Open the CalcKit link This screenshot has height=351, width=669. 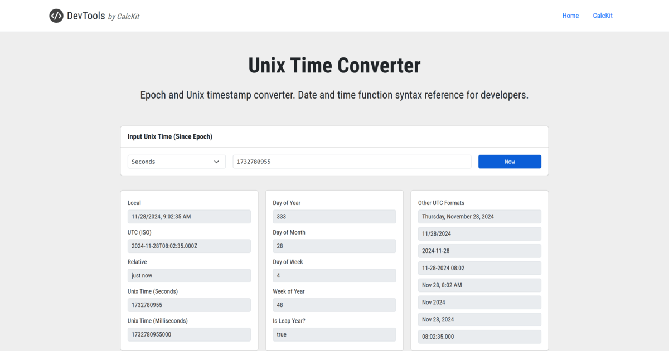pos(602,15)
